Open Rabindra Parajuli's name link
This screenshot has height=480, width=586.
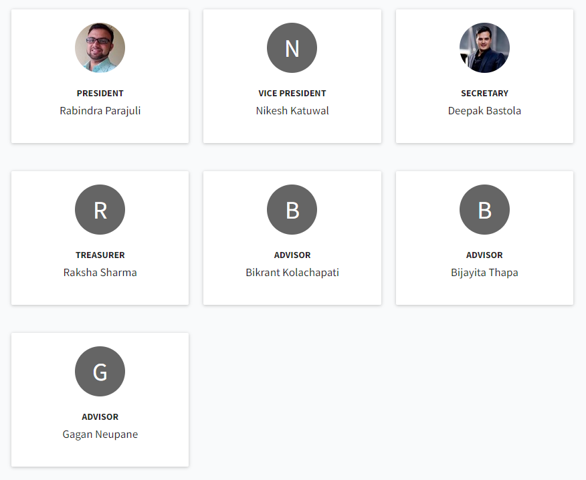100,110
